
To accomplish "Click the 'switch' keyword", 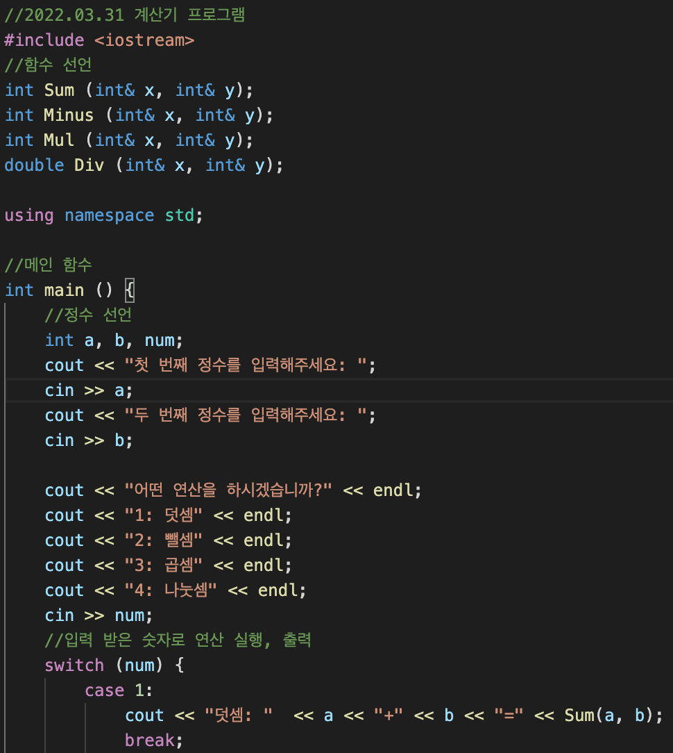I will 74,665.
